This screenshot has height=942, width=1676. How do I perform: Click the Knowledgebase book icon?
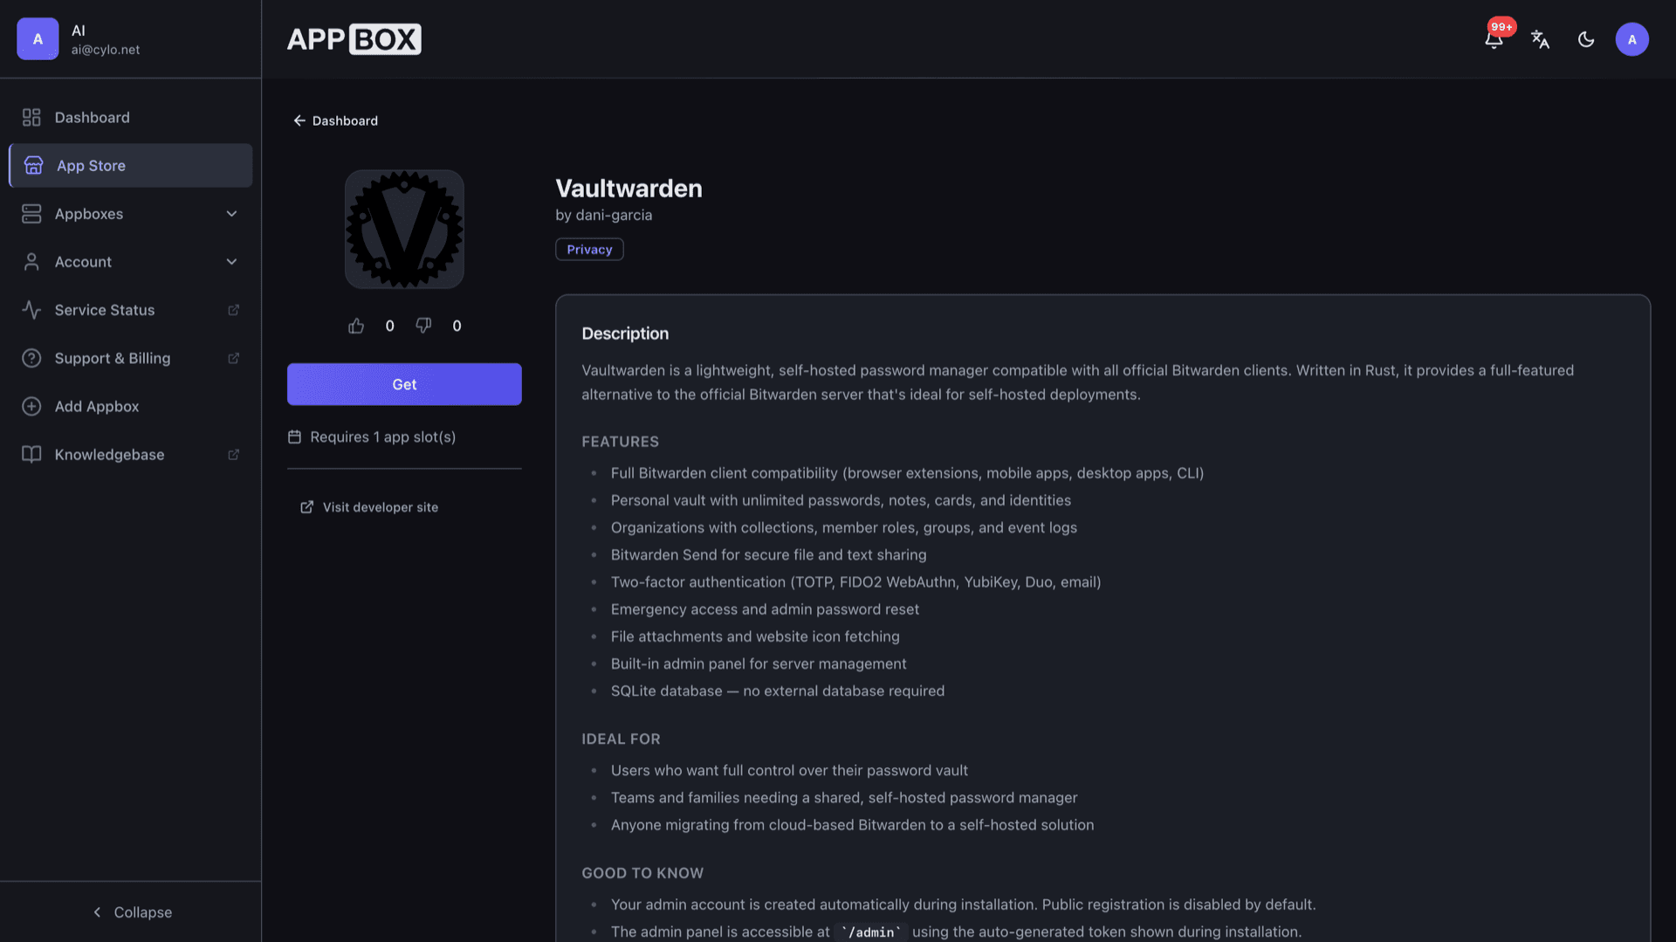tap(31, 454)
